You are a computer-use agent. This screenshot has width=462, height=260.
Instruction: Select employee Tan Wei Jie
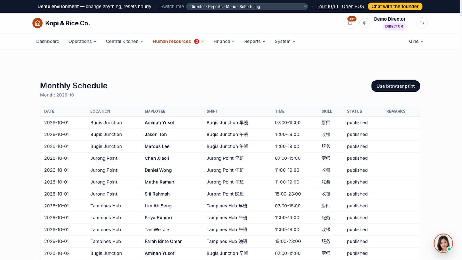coord(157,229)
